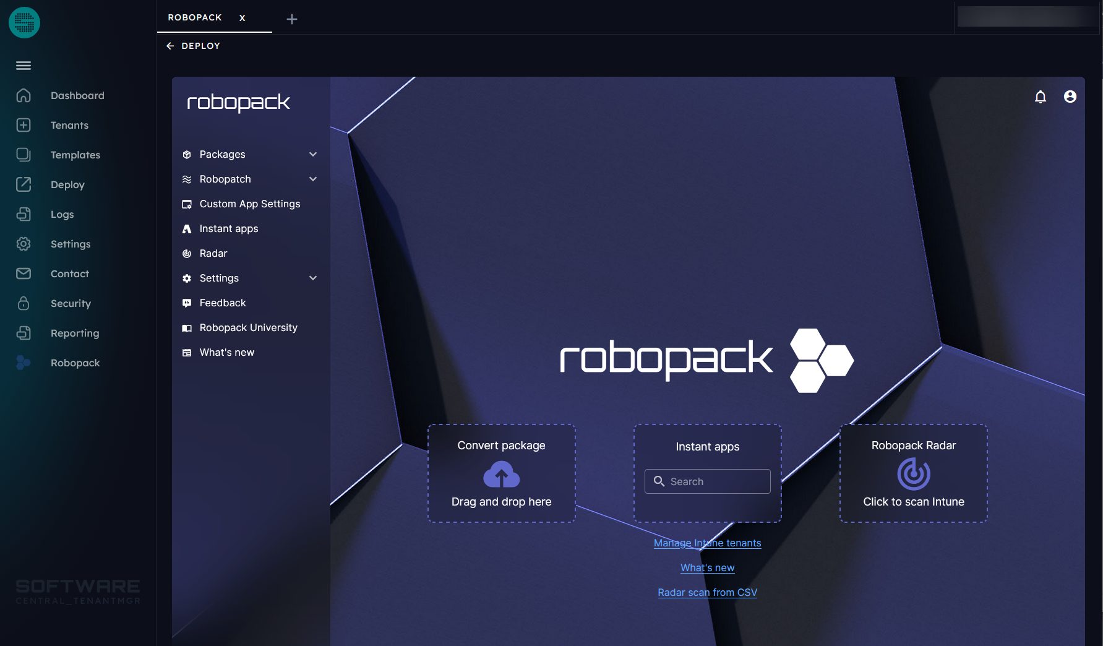The width and height of the screenshot is (1103, 646).
Task: Select the ROBOPACK tab
Action: pyautogui.click(x=195, y=17)
